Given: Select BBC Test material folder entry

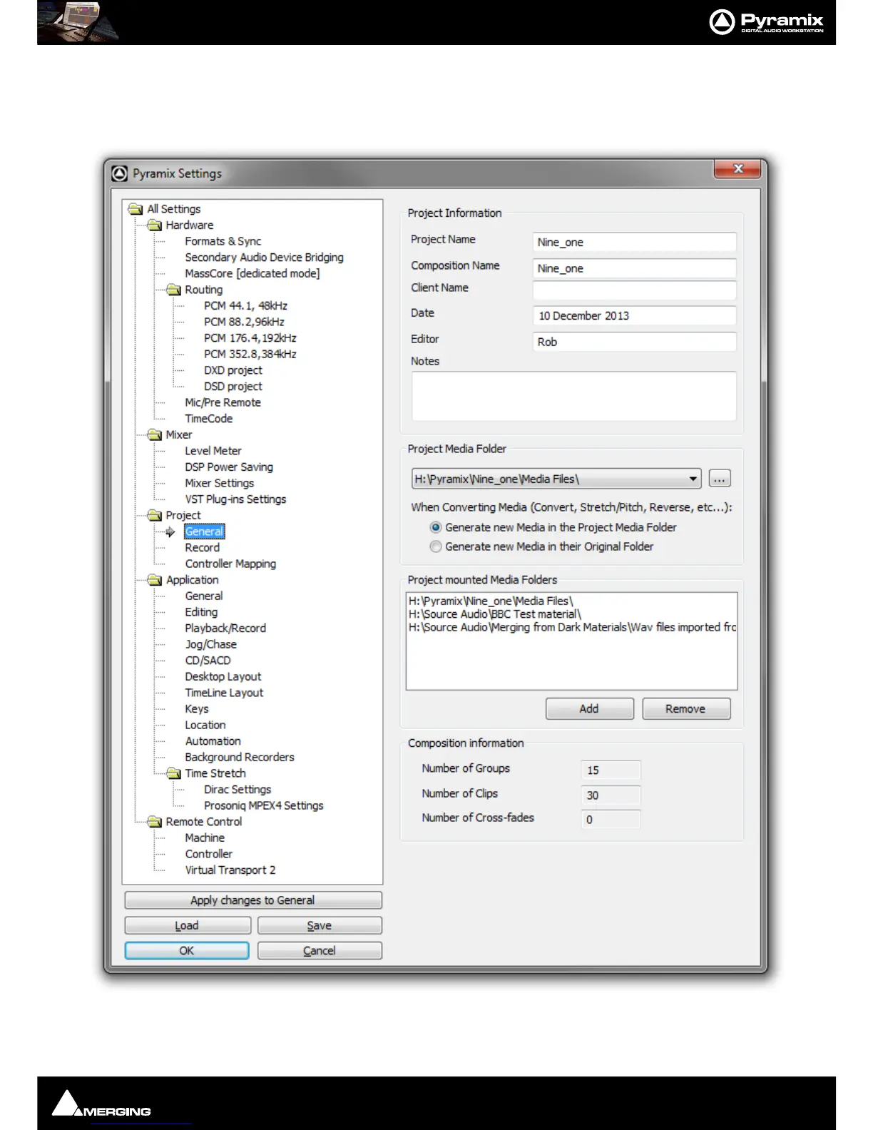Looking at the screenshot, I should point(495,614).
